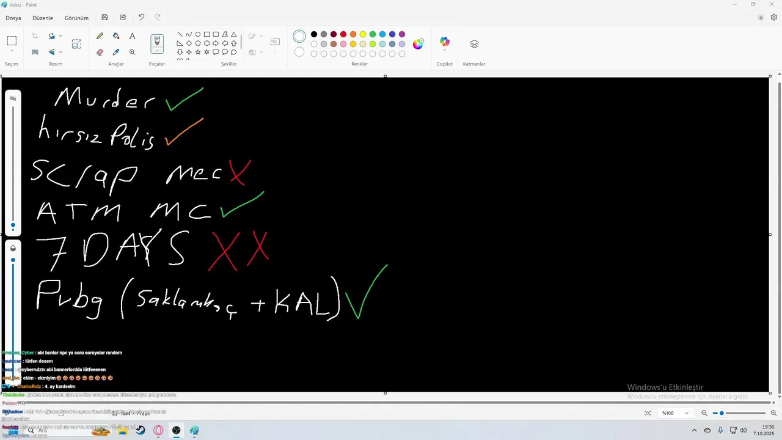Expand the Copilot dropdown arrow

[x=445, y=50]
